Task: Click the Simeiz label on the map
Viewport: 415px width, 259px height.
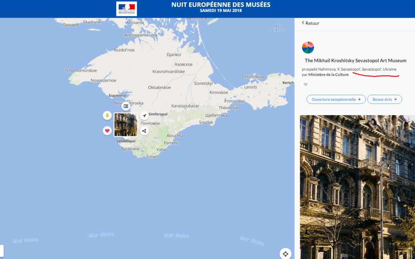Action: (153, 157)
